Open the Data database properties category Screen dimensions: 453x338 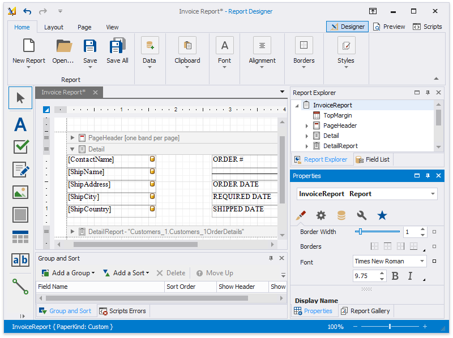point(341,215)
